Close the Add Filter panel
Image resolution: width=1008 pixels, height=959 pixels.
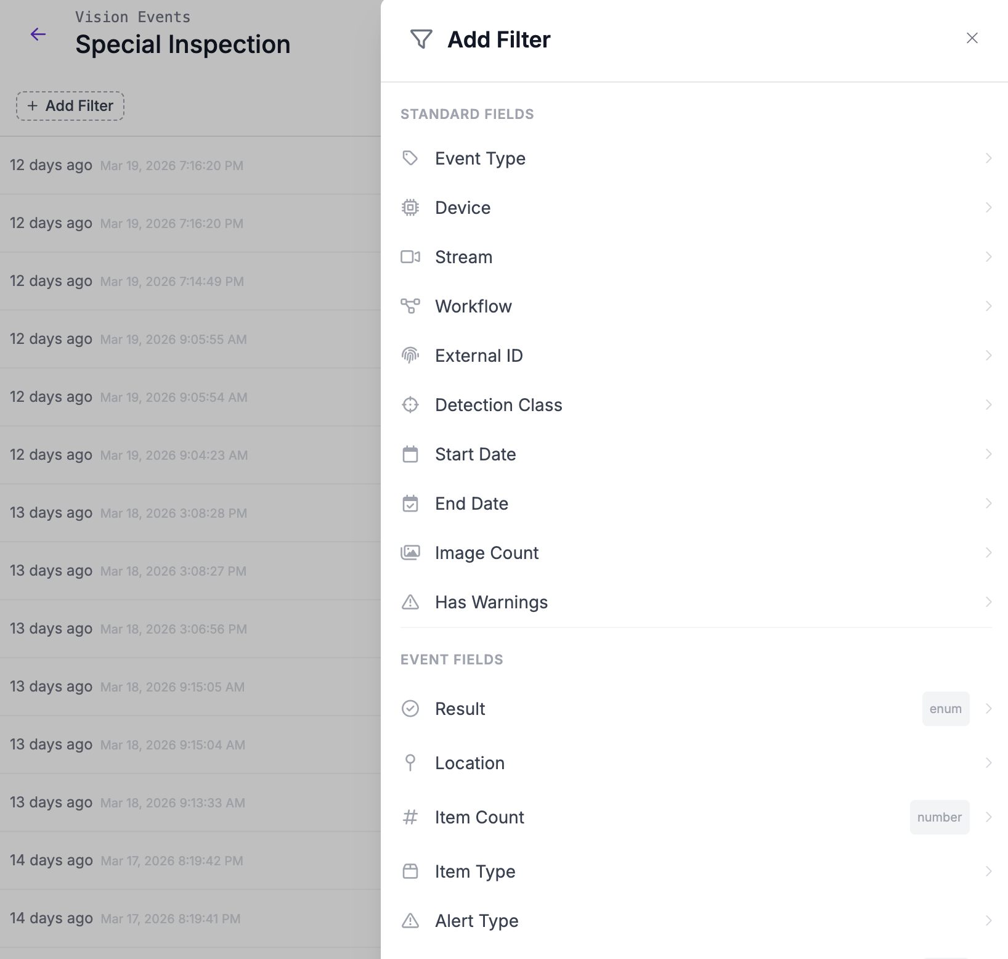pyautogui.click(x=972, y=38)
